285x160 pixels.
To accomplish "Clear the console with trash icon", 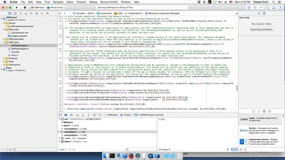I will point(228,149).
